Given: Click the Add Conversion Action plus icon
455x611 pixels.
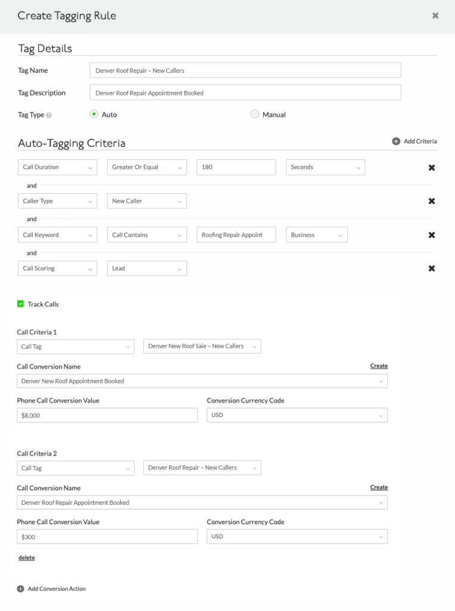Looking at the screenshot, I should pyautogui.click(x=21, y=589).
